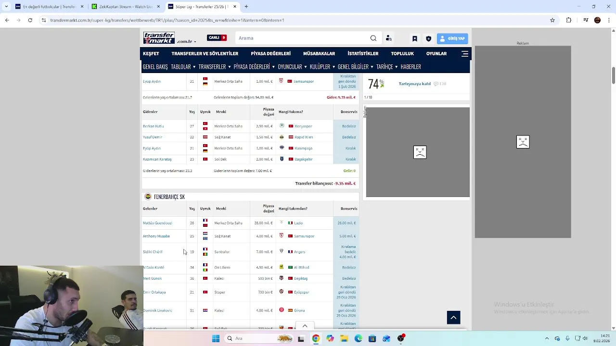Click the Fenerbahçe SK club crest

[x=148, y=197]
